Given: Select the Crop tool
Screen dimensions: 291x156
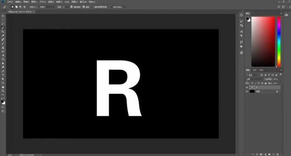Looking at the screenshot, I should click(3, 32).
